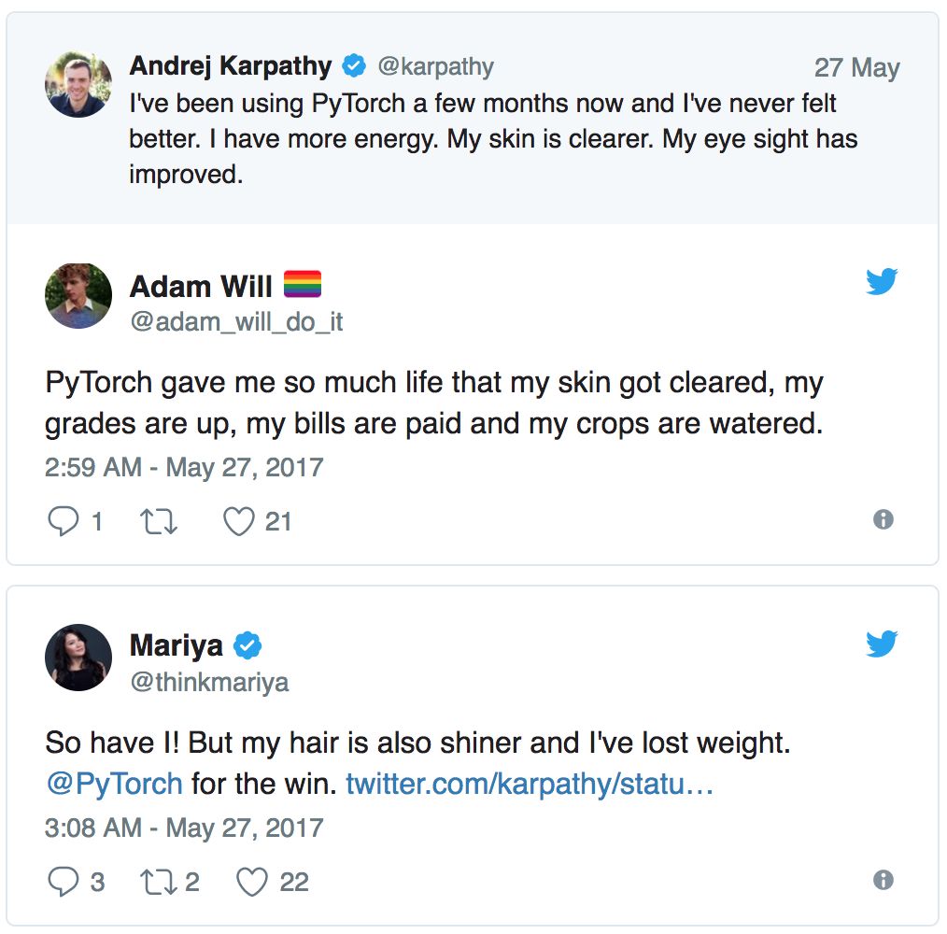The width and height of the screenshot is (947, 934).
Task: Open info icon on Mariya's tweet
Action: pyautogui.click(x=883, y=880)
